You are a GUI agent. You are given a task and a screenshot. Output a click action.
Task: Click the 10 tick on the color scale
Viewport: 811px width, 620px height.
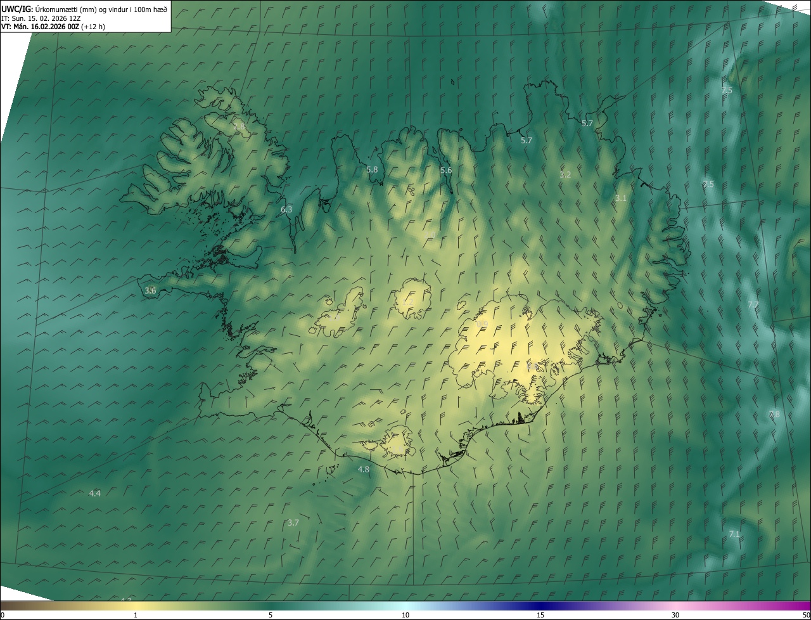click(x=405, y=616)
